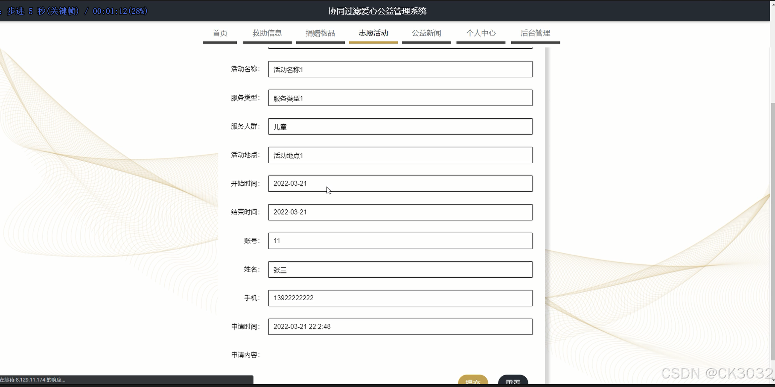Select the 服务人群 field showing 儿童
The height and width of the screenshot is (387, 775).
click(400, 126)
